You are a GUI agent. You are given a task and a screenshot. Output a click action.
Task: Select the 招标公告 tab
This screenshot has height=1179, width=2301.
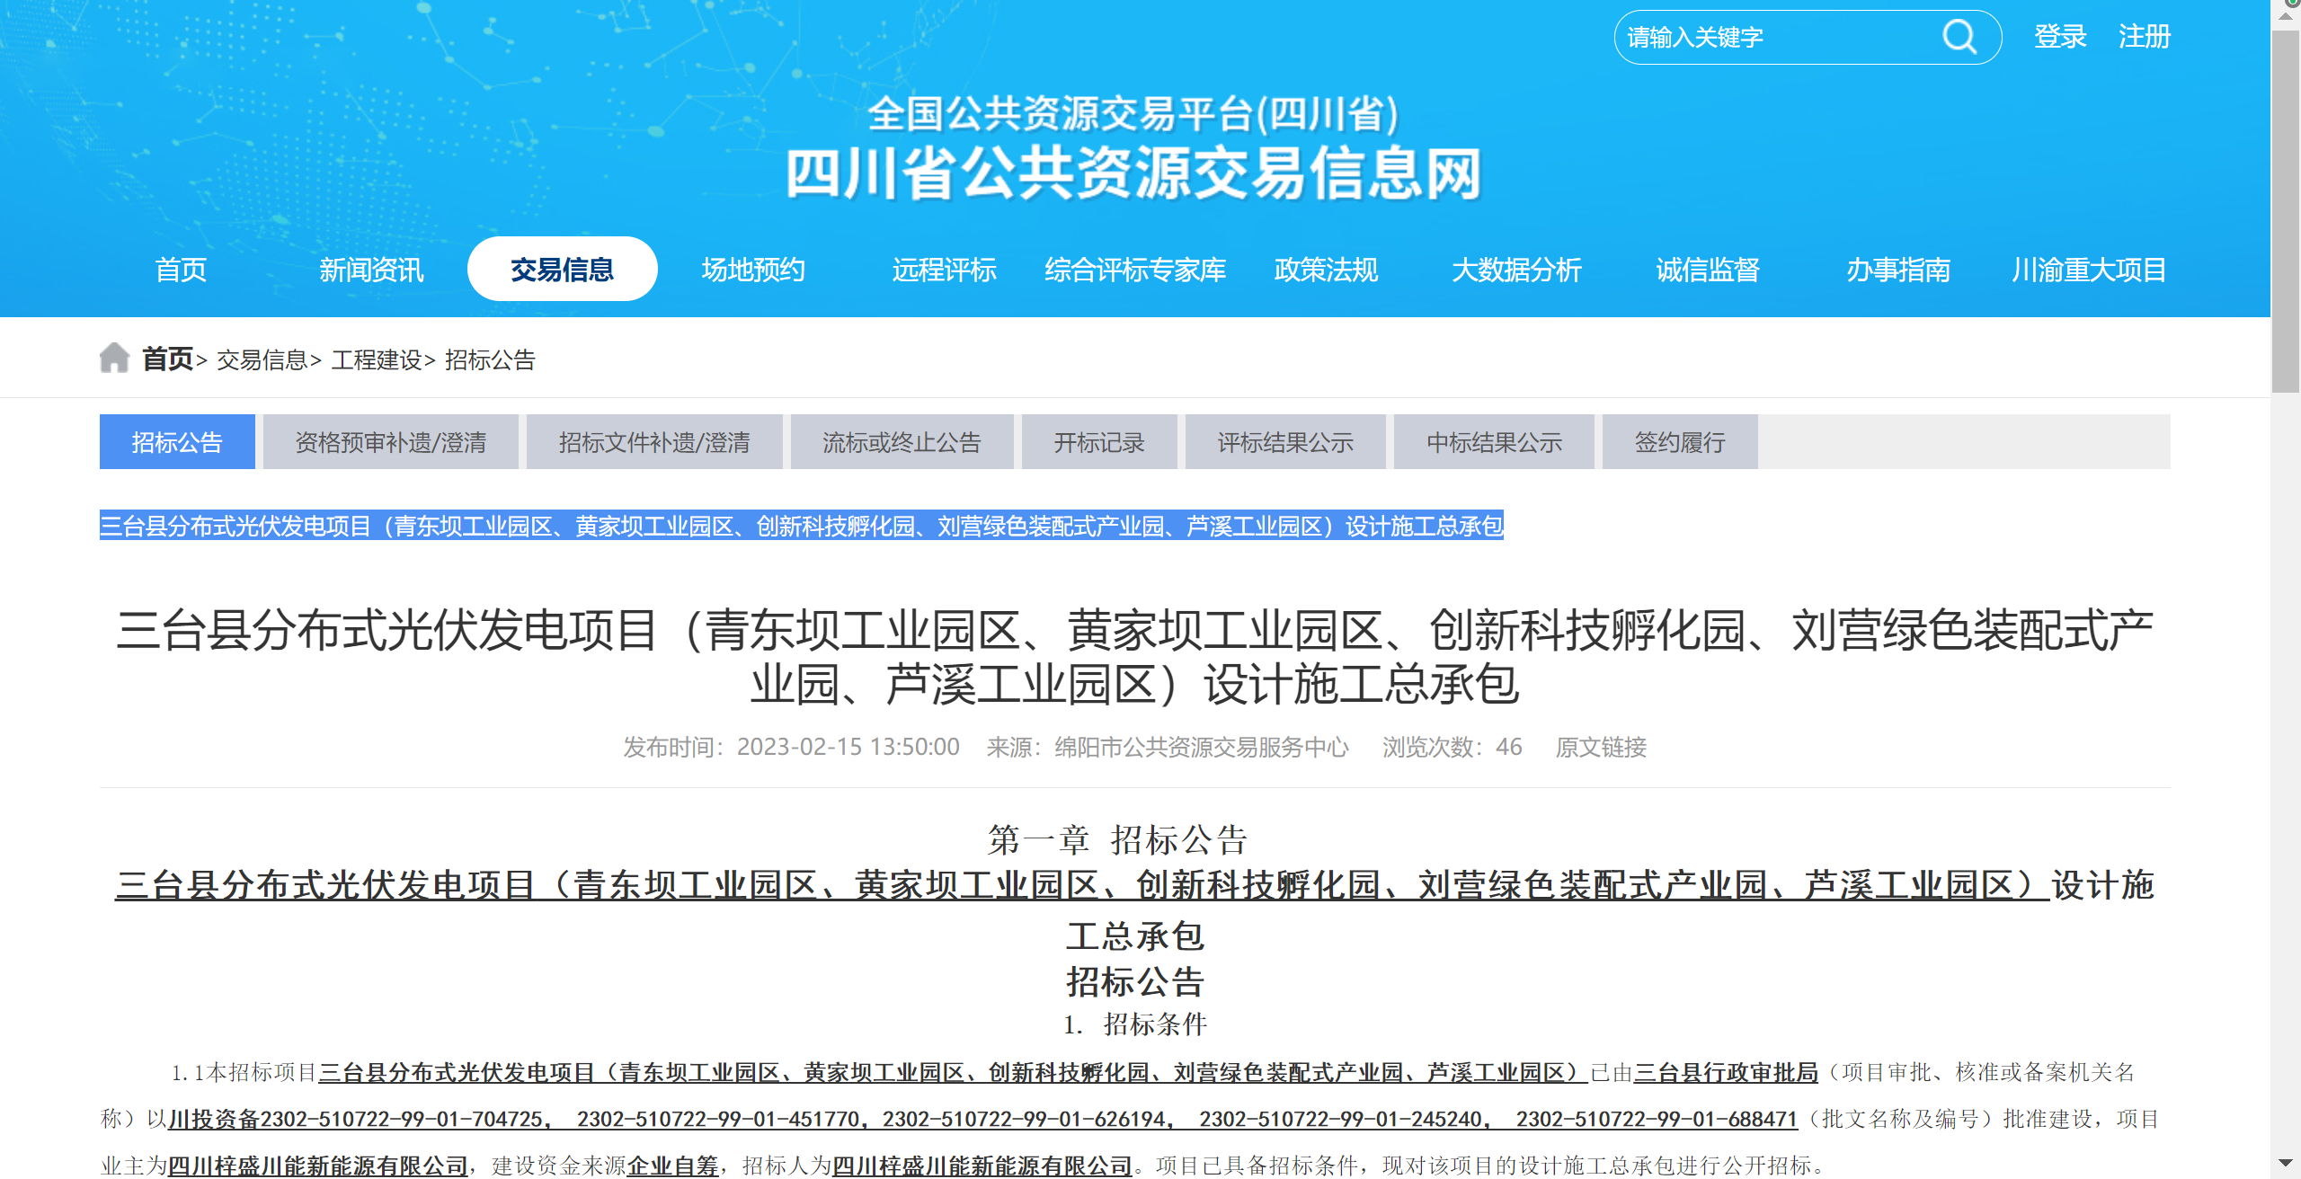pos(177,442)
